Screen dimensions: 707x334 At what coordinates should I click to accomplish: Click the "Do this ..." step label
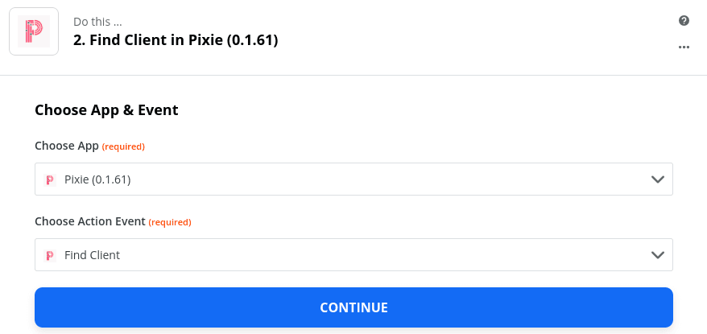[x=97, y=22]
